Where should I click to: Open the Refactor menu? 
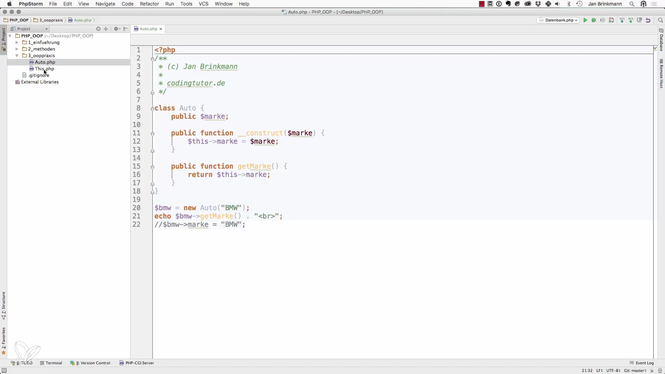click(x=149, y=4)
